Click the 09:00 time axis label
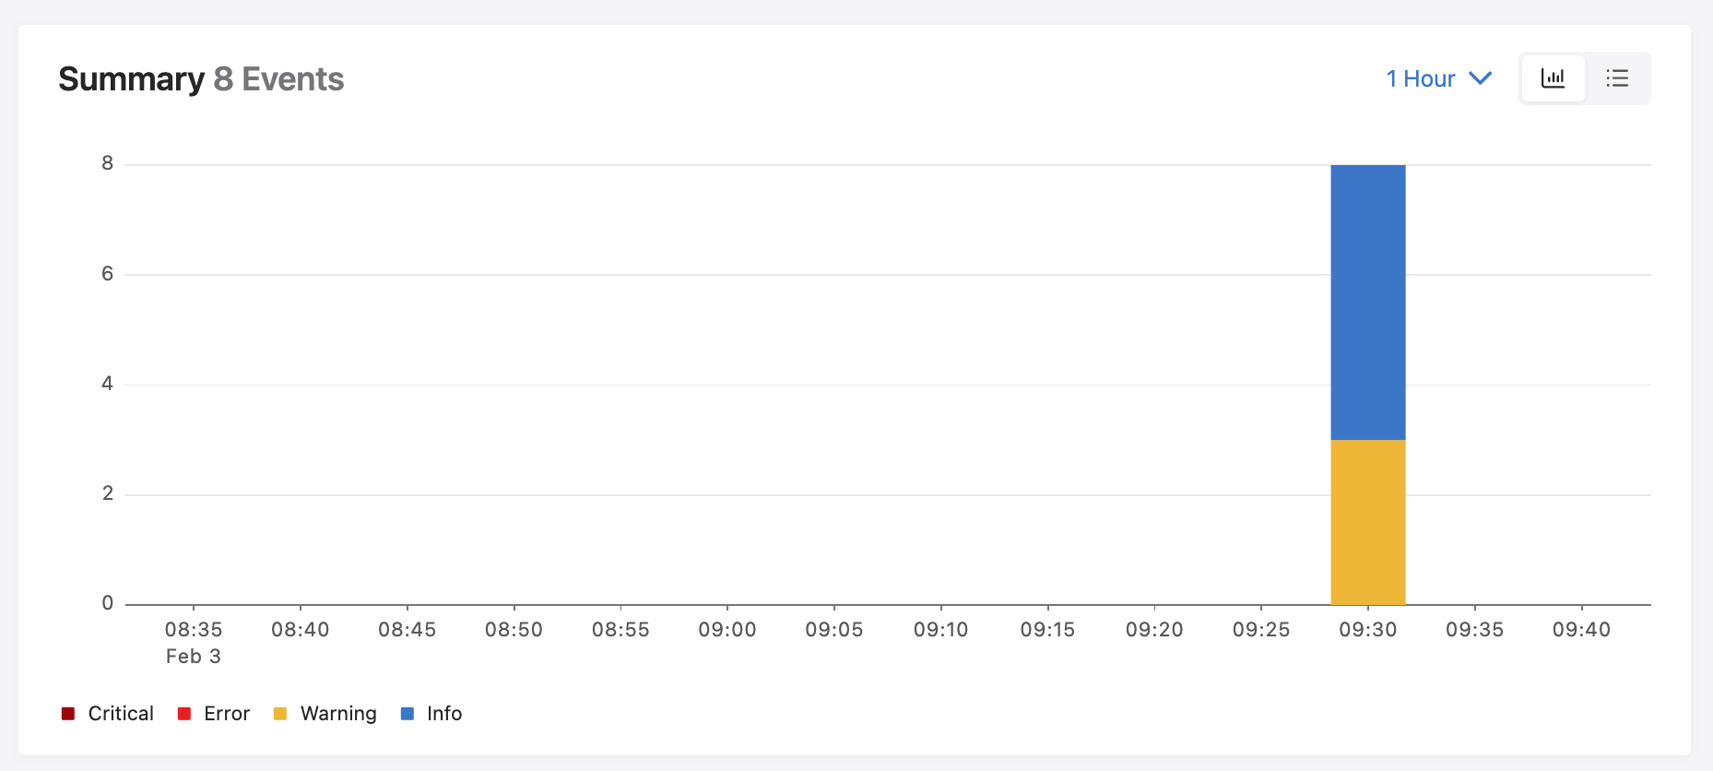Screen dimensions: 1713x771 [x=727, y=630]
